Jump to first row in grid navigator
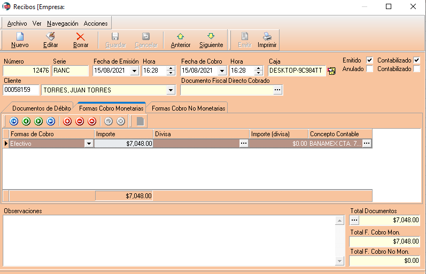 pos(14,121)
